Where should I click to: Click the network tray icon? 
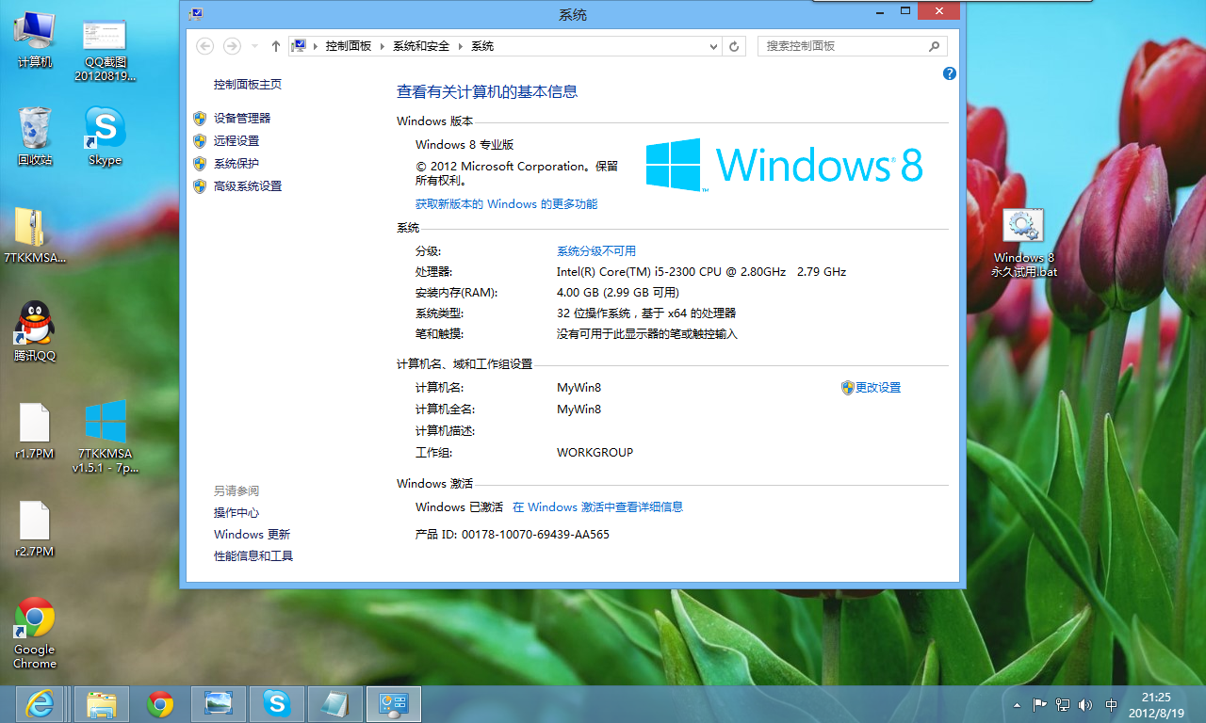click(1063, 704)
